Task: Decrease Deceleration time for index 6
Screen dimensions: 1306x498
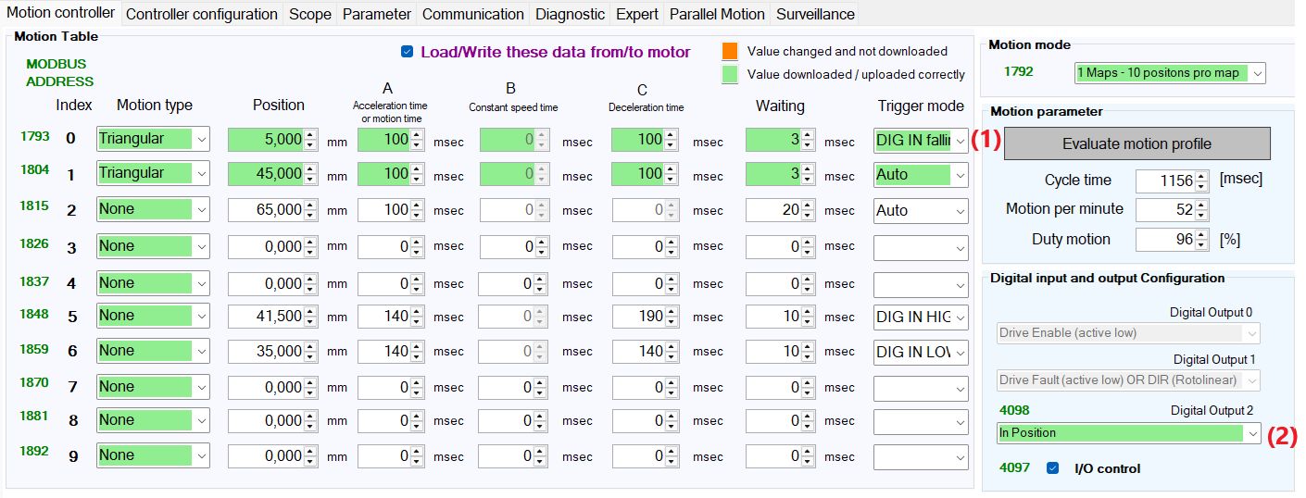Action: click(671, 355)
